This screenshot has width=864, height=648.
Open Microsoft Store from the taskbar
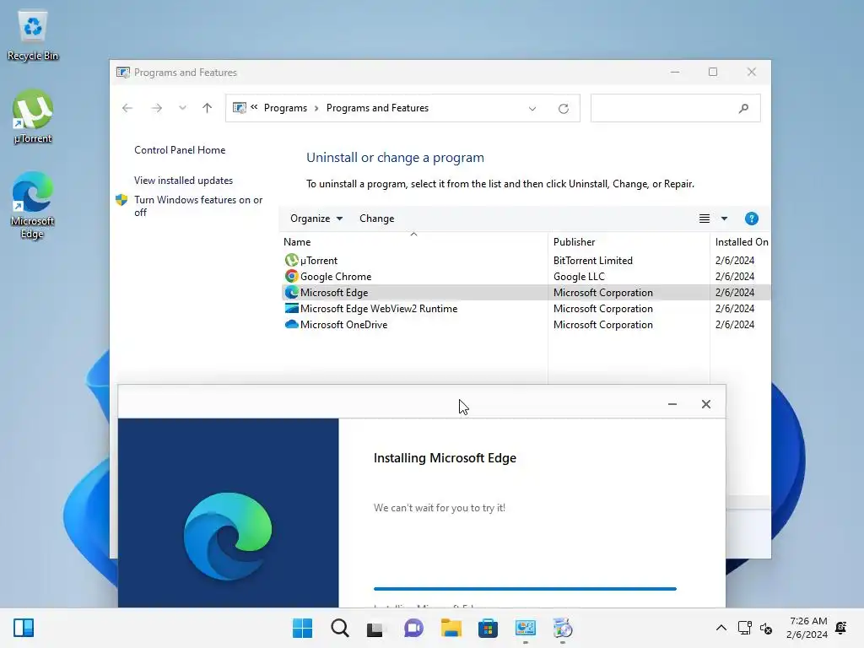(488, 628)
